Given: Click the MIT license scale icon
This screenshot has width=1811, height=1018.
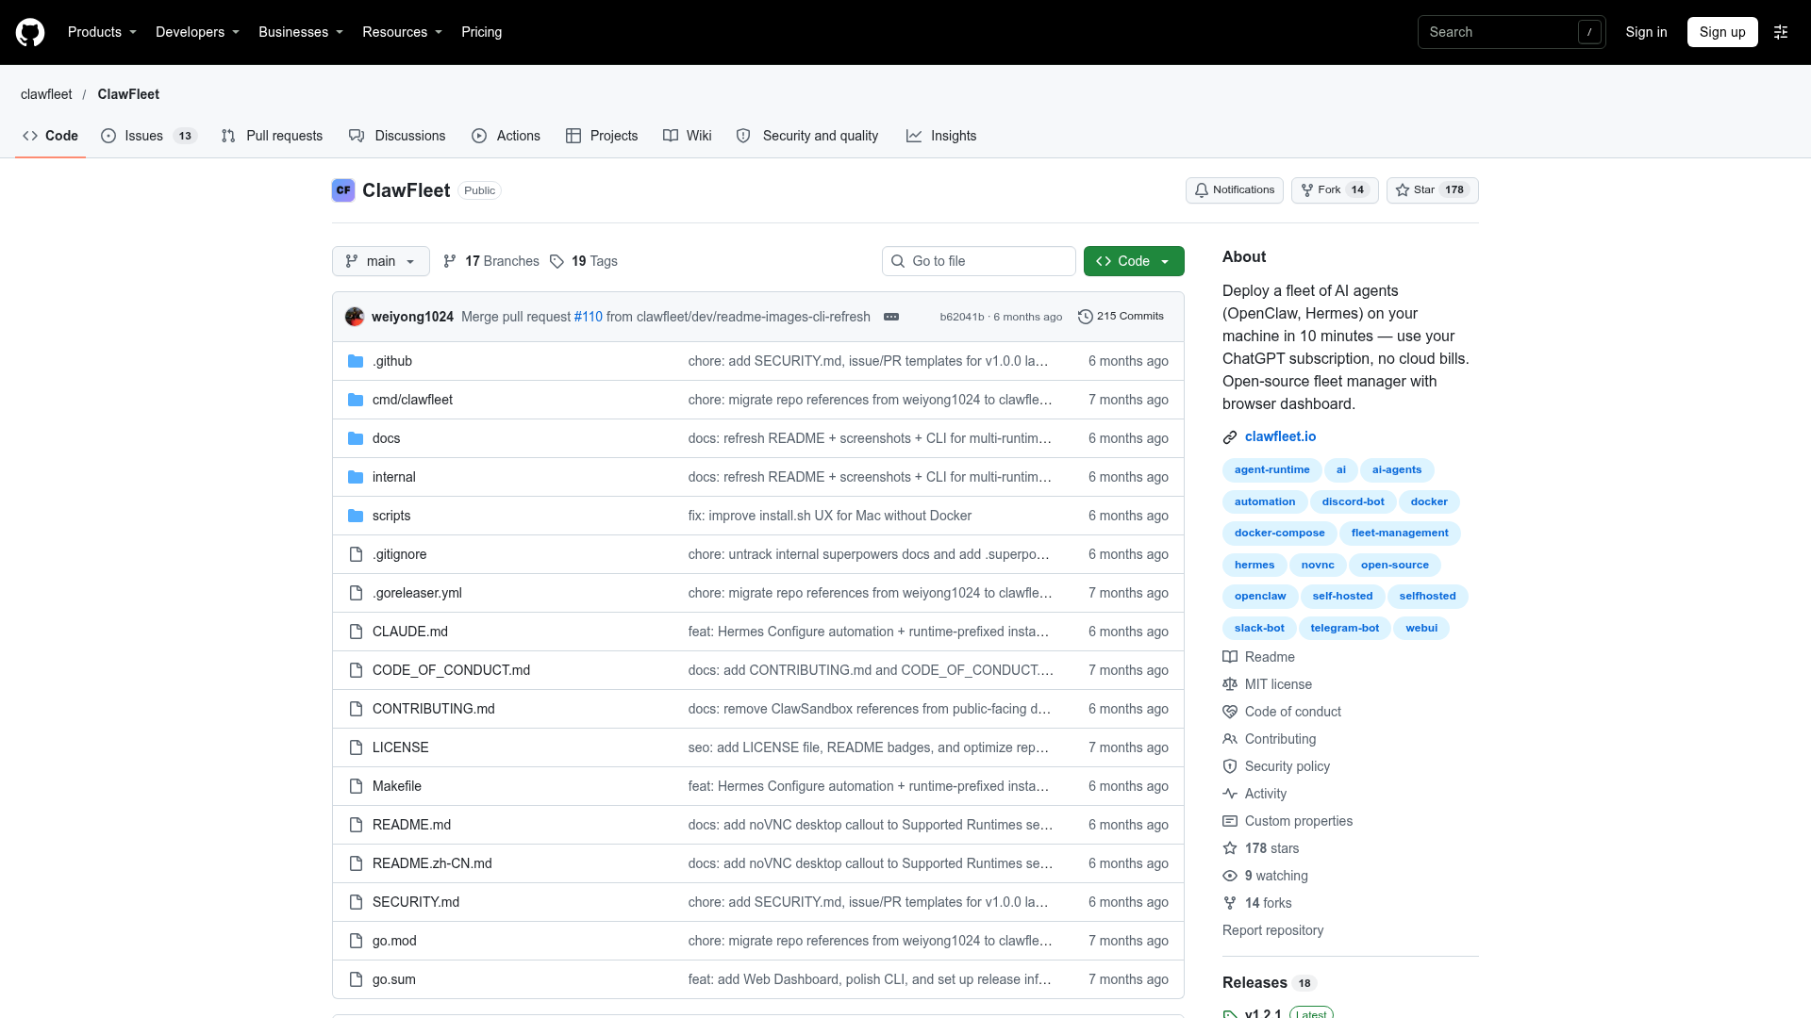Looking at the screenshot, I should 1230,684.
